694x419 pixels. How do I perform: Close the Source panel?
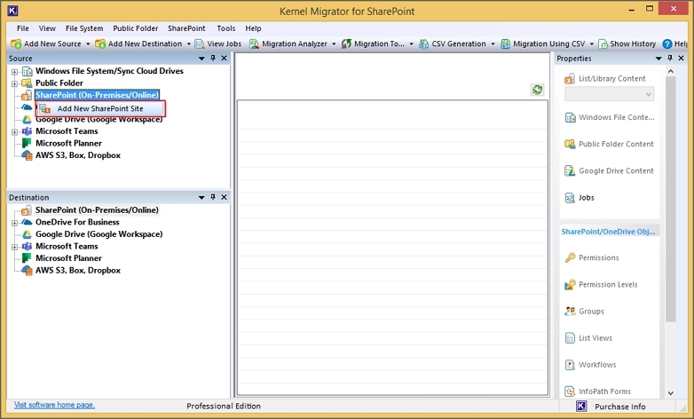point(224,58)
